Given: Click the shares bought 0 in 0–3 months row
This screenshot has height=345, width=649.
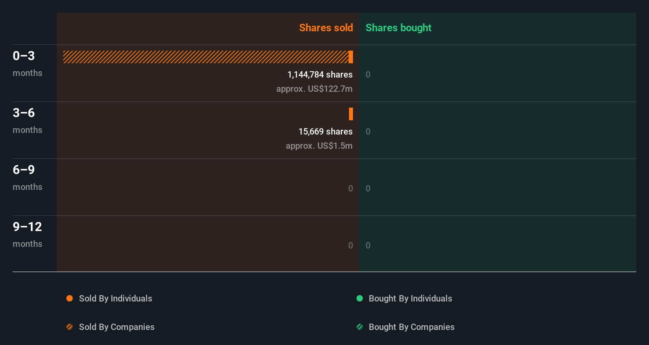Looking at the screenshot, I should click(368, 74).
